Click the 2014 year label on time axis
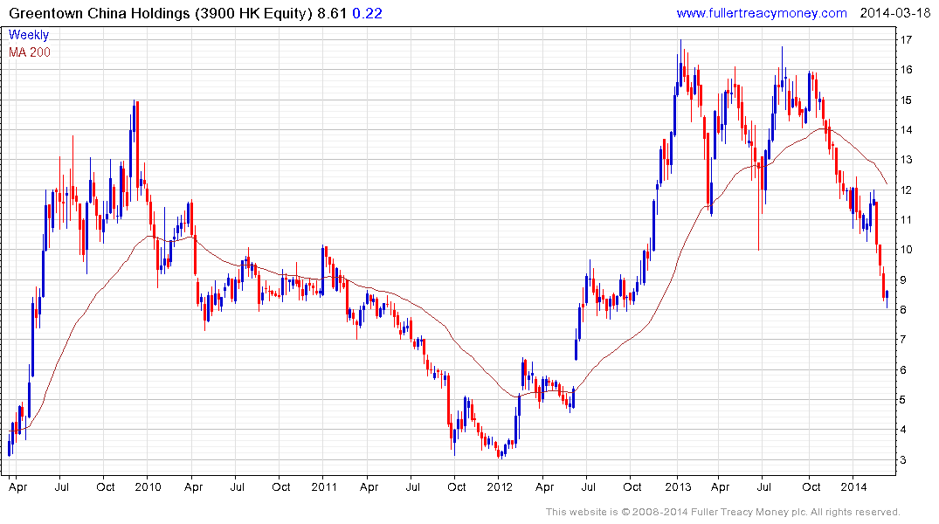939x524 pixels. point(853,486)
